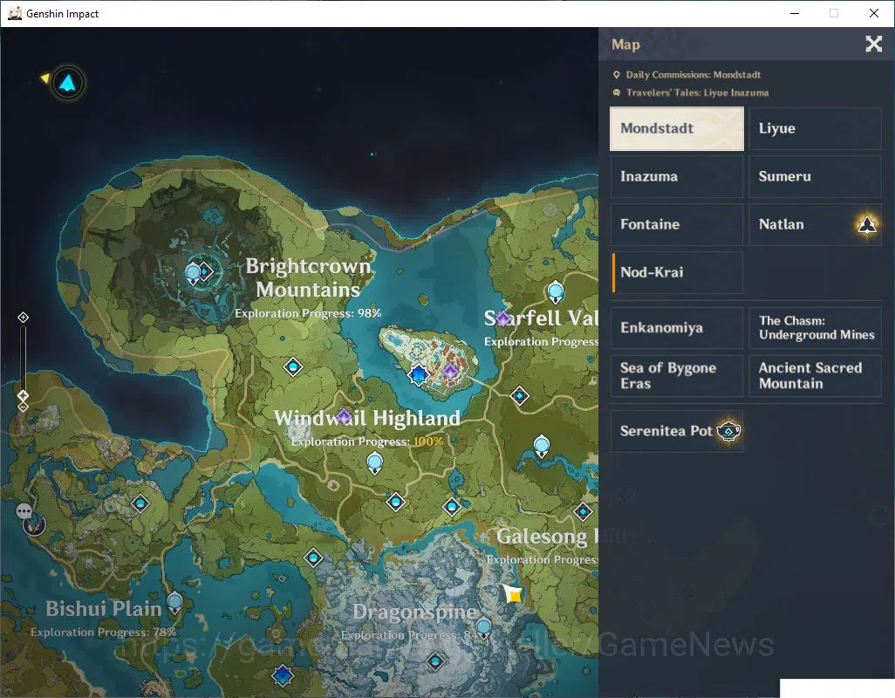Open the Nod-Krai region map
This screenshot has width=895, height=698.
[676, 272]
